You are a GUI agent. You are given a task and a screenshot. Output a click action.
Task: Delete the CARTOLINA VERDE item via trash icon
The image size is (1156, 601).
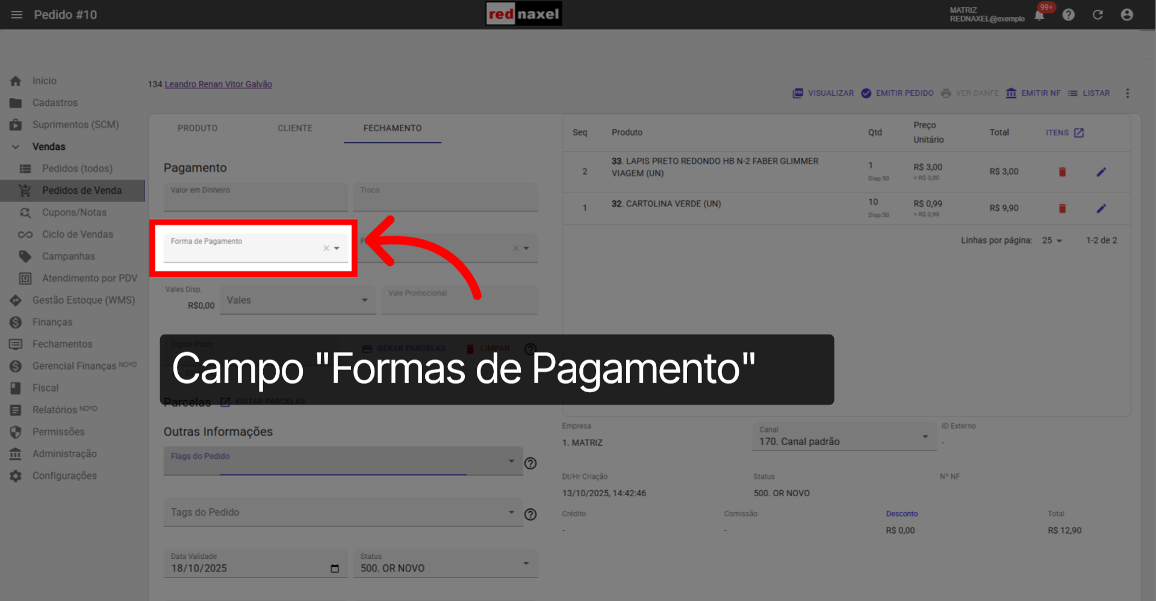pyautogui.click(x=1062, y=208)
